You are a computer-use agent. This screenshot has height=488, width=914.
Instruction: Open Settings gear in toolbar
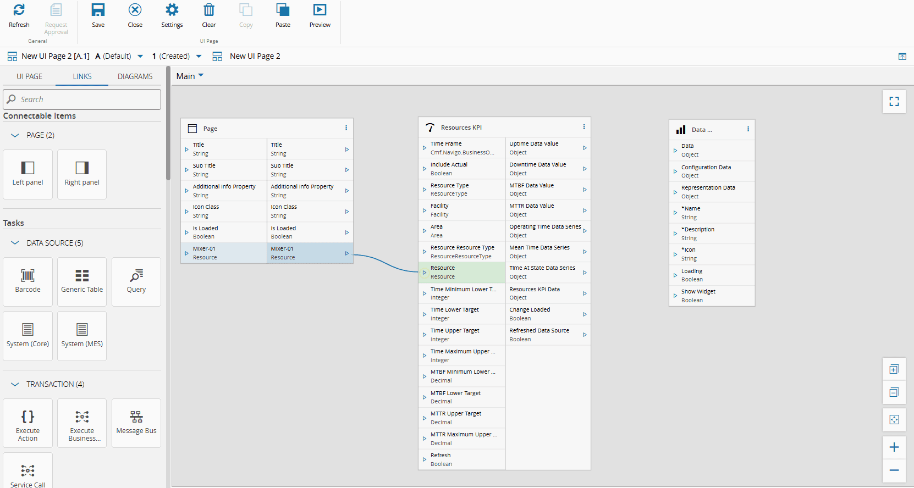click(172, 10)
